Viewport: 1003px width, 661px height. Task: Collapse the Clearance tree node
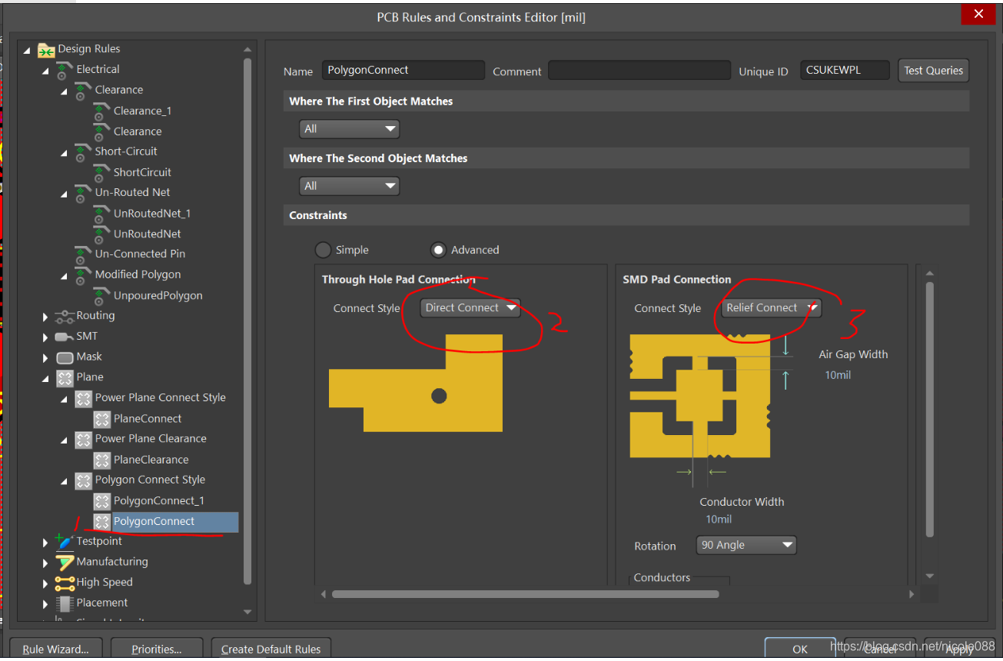(x=65, y=91)
